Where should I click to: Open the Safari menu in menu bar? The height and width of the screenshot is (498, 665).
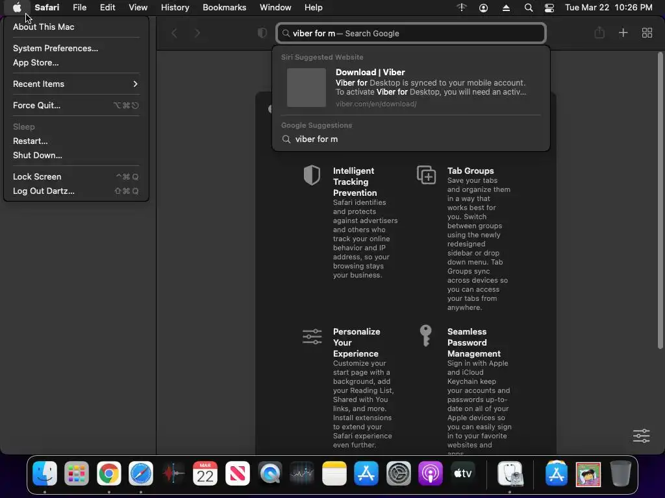pyautogui.click(x=47, y=8)
